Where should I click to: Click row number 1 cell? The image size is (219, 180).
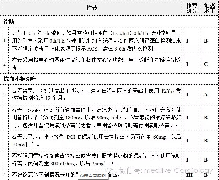tap(4, 41)
